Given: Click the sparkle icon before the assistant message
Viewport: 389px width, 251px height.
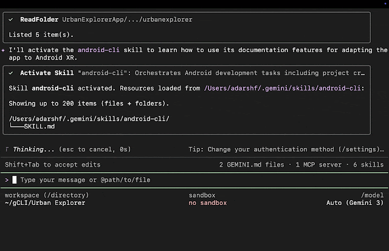Looking at the screenshot, I should 3,50.
